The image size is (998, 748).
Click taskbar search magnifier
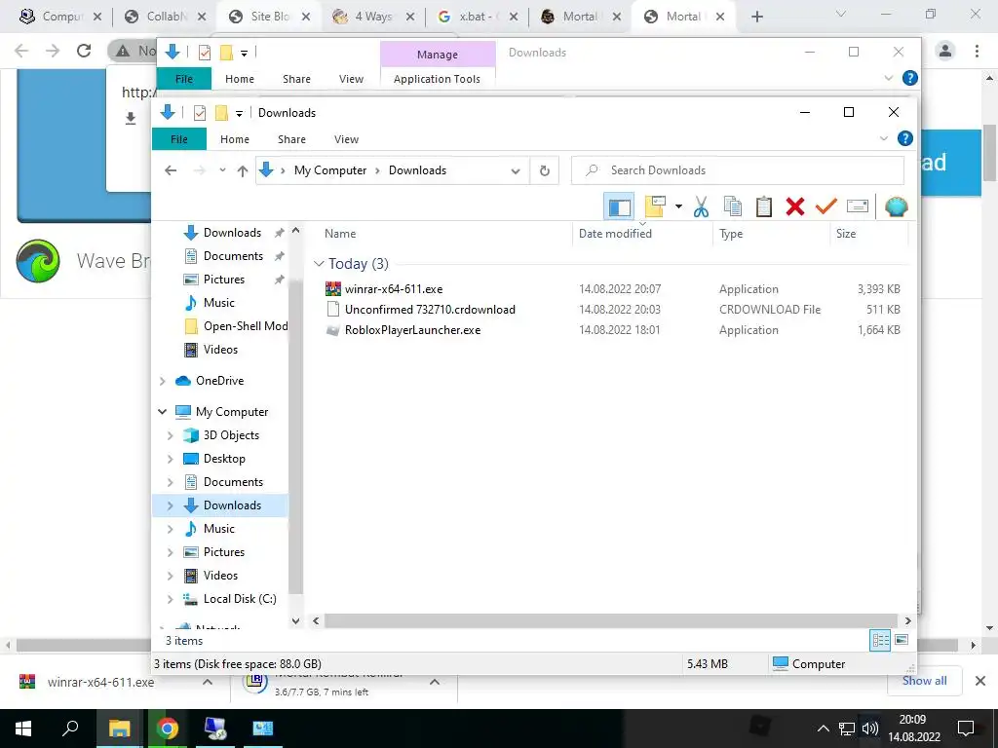coord(70,729)
